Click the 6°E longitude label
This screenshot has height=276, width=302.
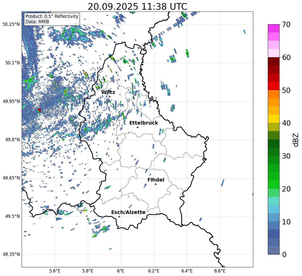(121, 271)
